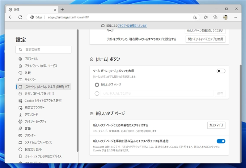Toggle 新しいタブ ページを事前に読み込んで switch
246x168 pixels.
[x=221, y=141]
